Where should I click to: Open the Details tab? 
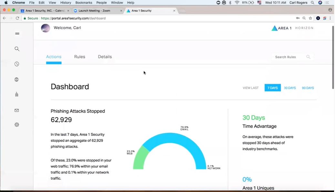(x=105, y=56)
